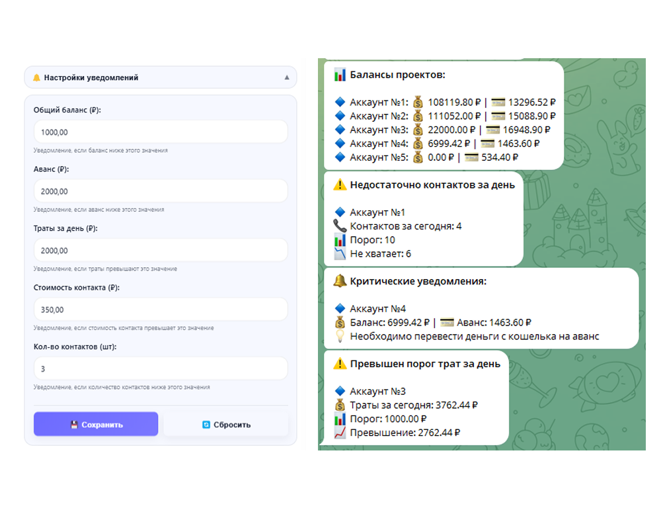Click the phone icon beside Контактов за сегодня
Viewport: 661px width, 510px height.
click(x=340, y=226)
